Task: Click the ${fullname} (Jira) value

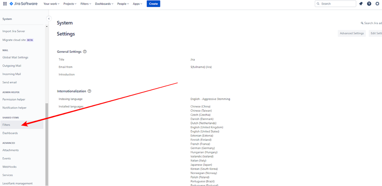Action: [201, 67]
